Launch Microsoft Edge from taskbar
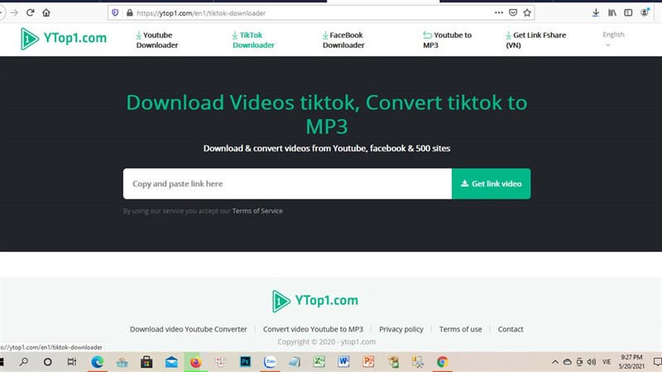This screenshot has width=662, height=372. pyautogui.click(x=97, y=362)
